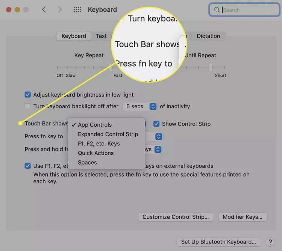Image resolution: width=282 pixels, height=251 pixels.
Task: Open the Dictation tab
Action: 208,36
